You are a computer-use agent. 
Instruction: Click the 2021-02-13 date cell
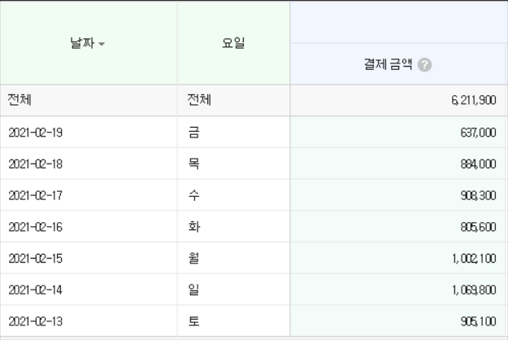tap(89, 320)
